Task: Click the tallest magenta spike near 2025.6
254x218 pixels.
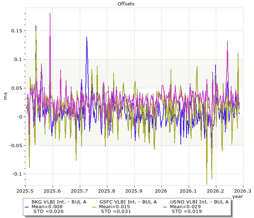Action: (x=50, y=14)
